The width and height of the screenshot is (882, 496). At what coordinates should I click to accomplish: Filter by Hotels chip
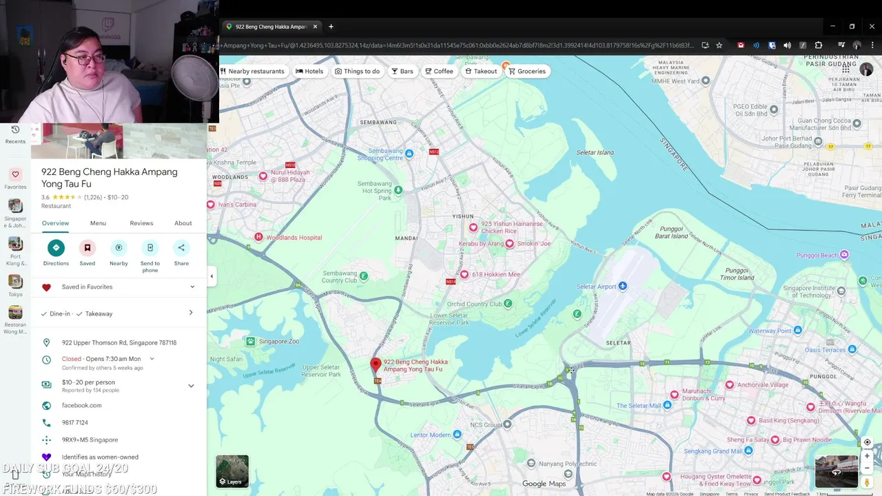tap(309, 71)
